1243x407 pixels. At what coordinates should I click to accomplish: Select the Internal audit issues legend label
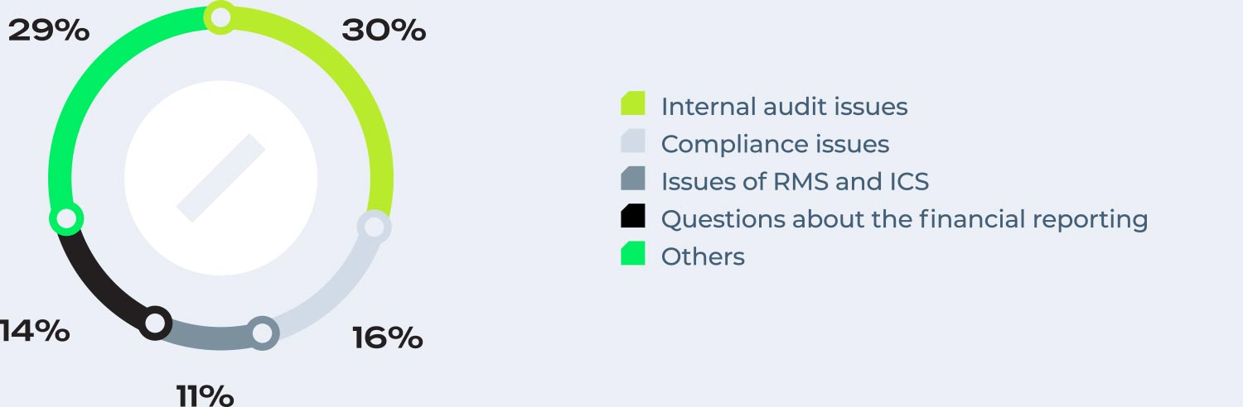click(784, 107)
